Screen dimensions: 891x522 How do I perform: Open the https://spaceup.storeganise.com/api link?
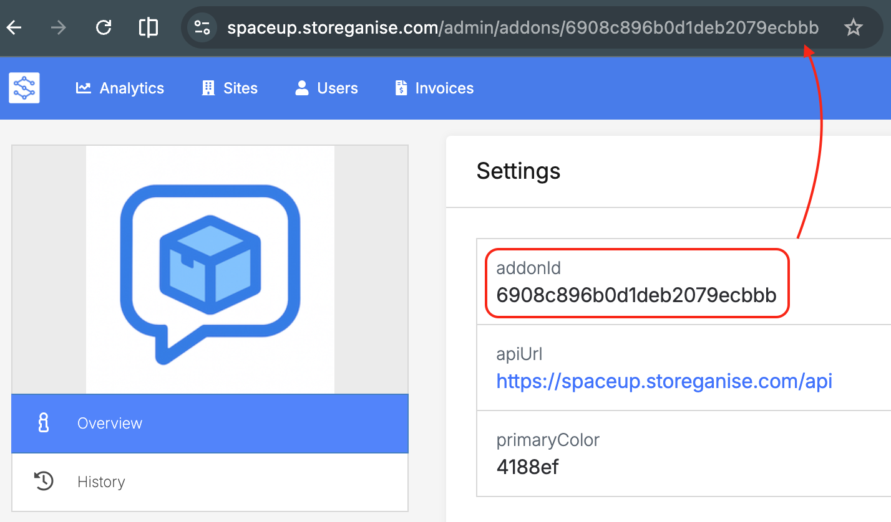coord(665,381)
